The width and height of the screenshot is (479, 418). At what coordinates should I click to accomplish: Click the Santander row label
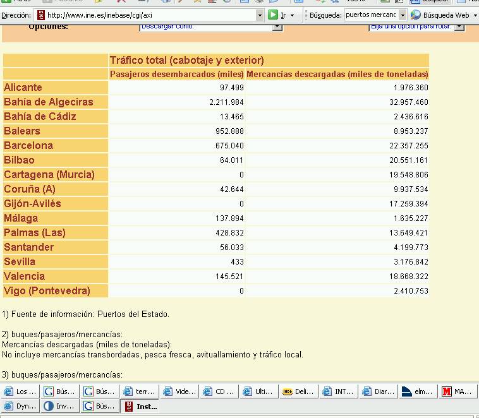[x=28, y=247]
